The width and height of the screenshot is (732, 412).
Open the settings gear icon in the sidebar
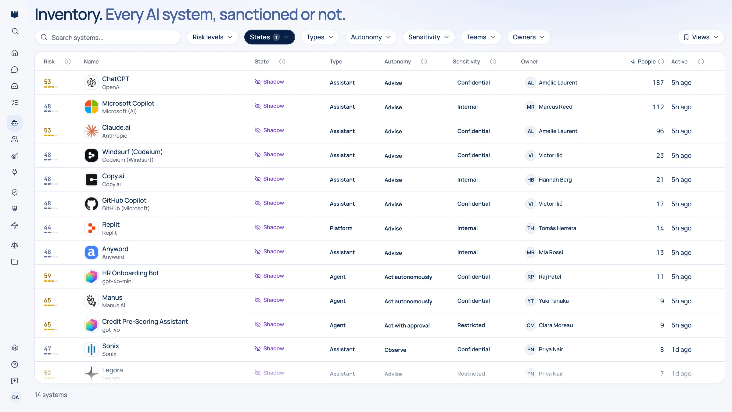click(x=15, y=348)
